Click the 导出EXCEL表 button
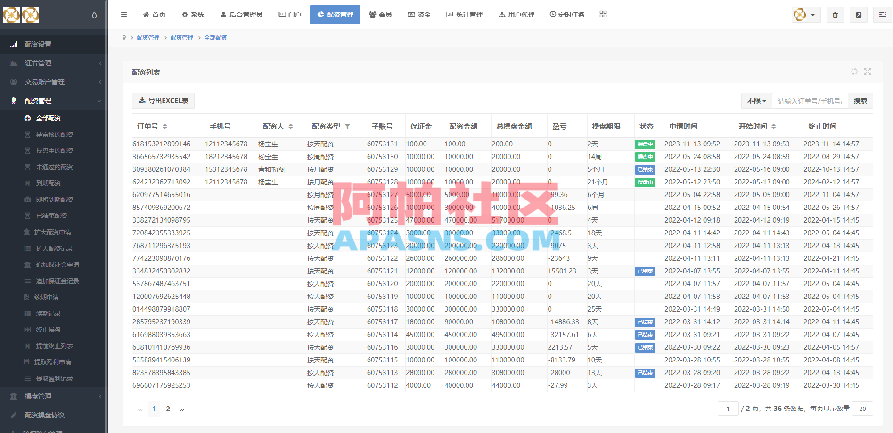The image size is (893, 433). click(163, 100)
